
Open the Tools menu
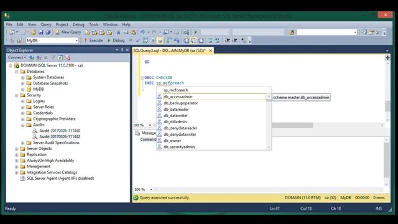pos(94,25)
